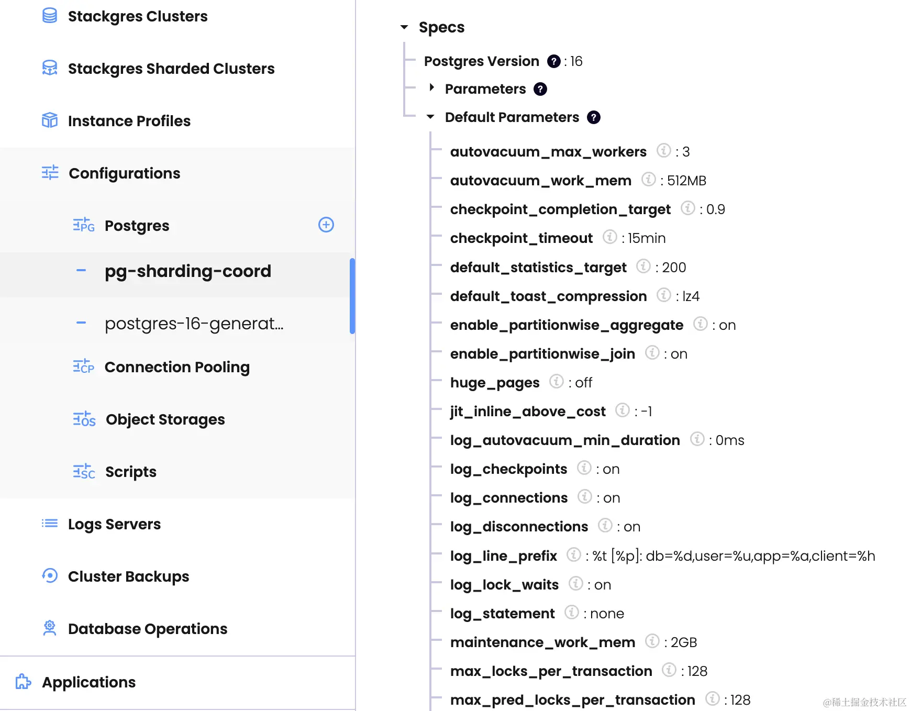
Task: Open the pg-sharding-coord configuration
Action: point(187,271)
